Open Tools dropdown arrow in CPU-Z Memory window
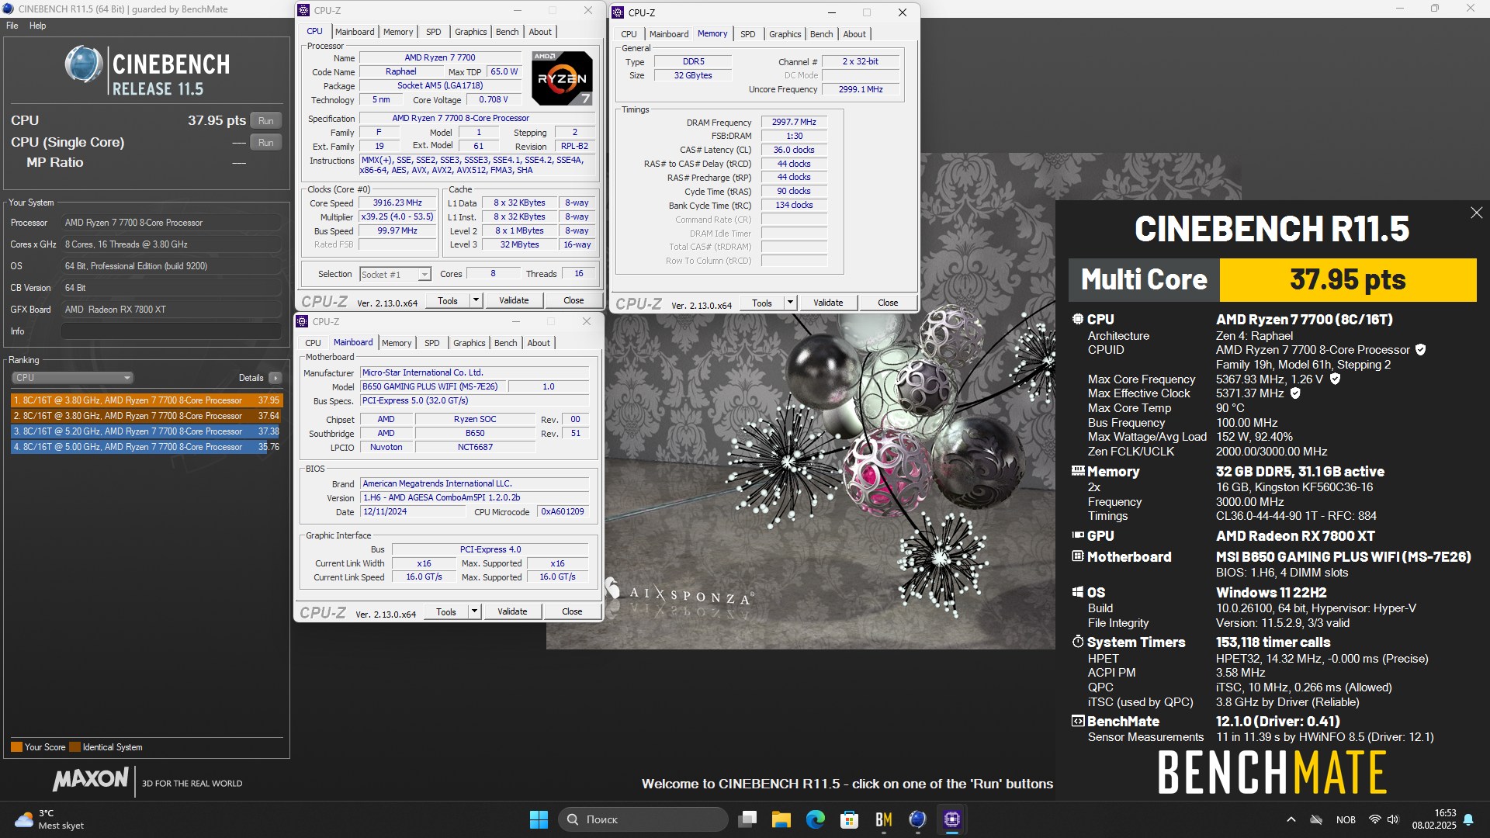The height and width of the screenshot is (838, 1490). (790, 303)
